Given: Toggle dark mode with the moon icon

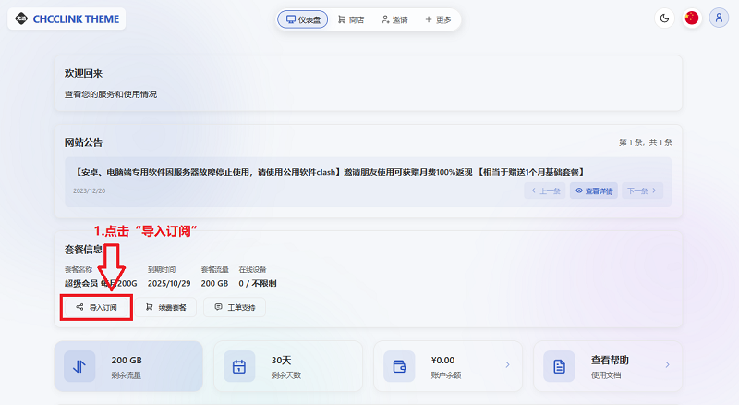Looking at the screenshot, I should point(664,18).
